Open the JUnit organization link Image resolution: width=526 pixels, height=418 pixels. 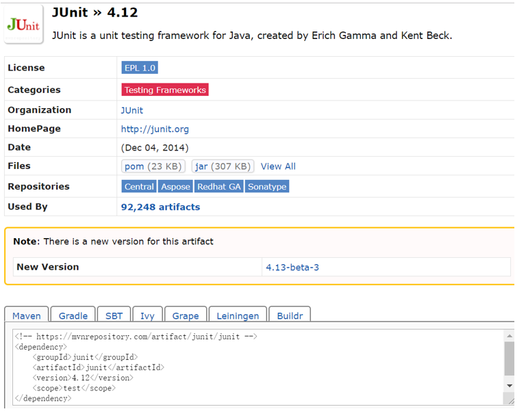[131, 110]
